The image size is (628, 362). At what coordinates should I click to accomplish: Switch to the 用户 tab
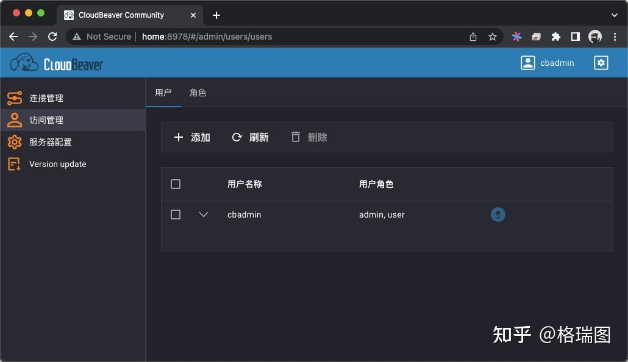tap(163, 93)
